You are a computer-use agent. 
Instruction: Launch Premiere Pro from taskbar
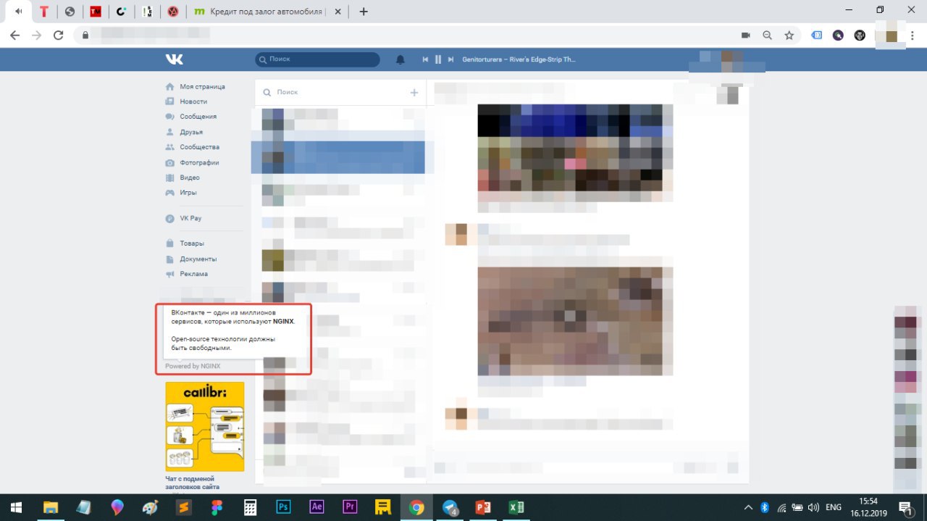point(350,507)
